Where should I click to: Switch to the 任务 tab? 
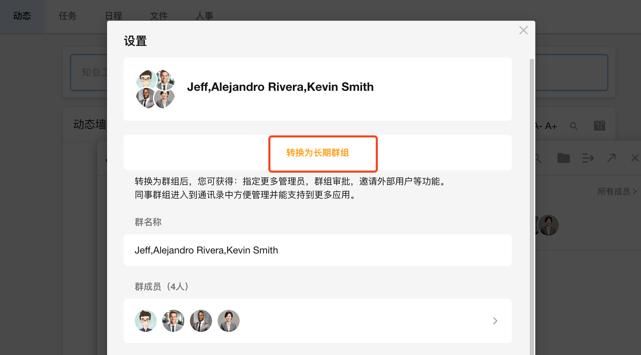tap(68, 16)
